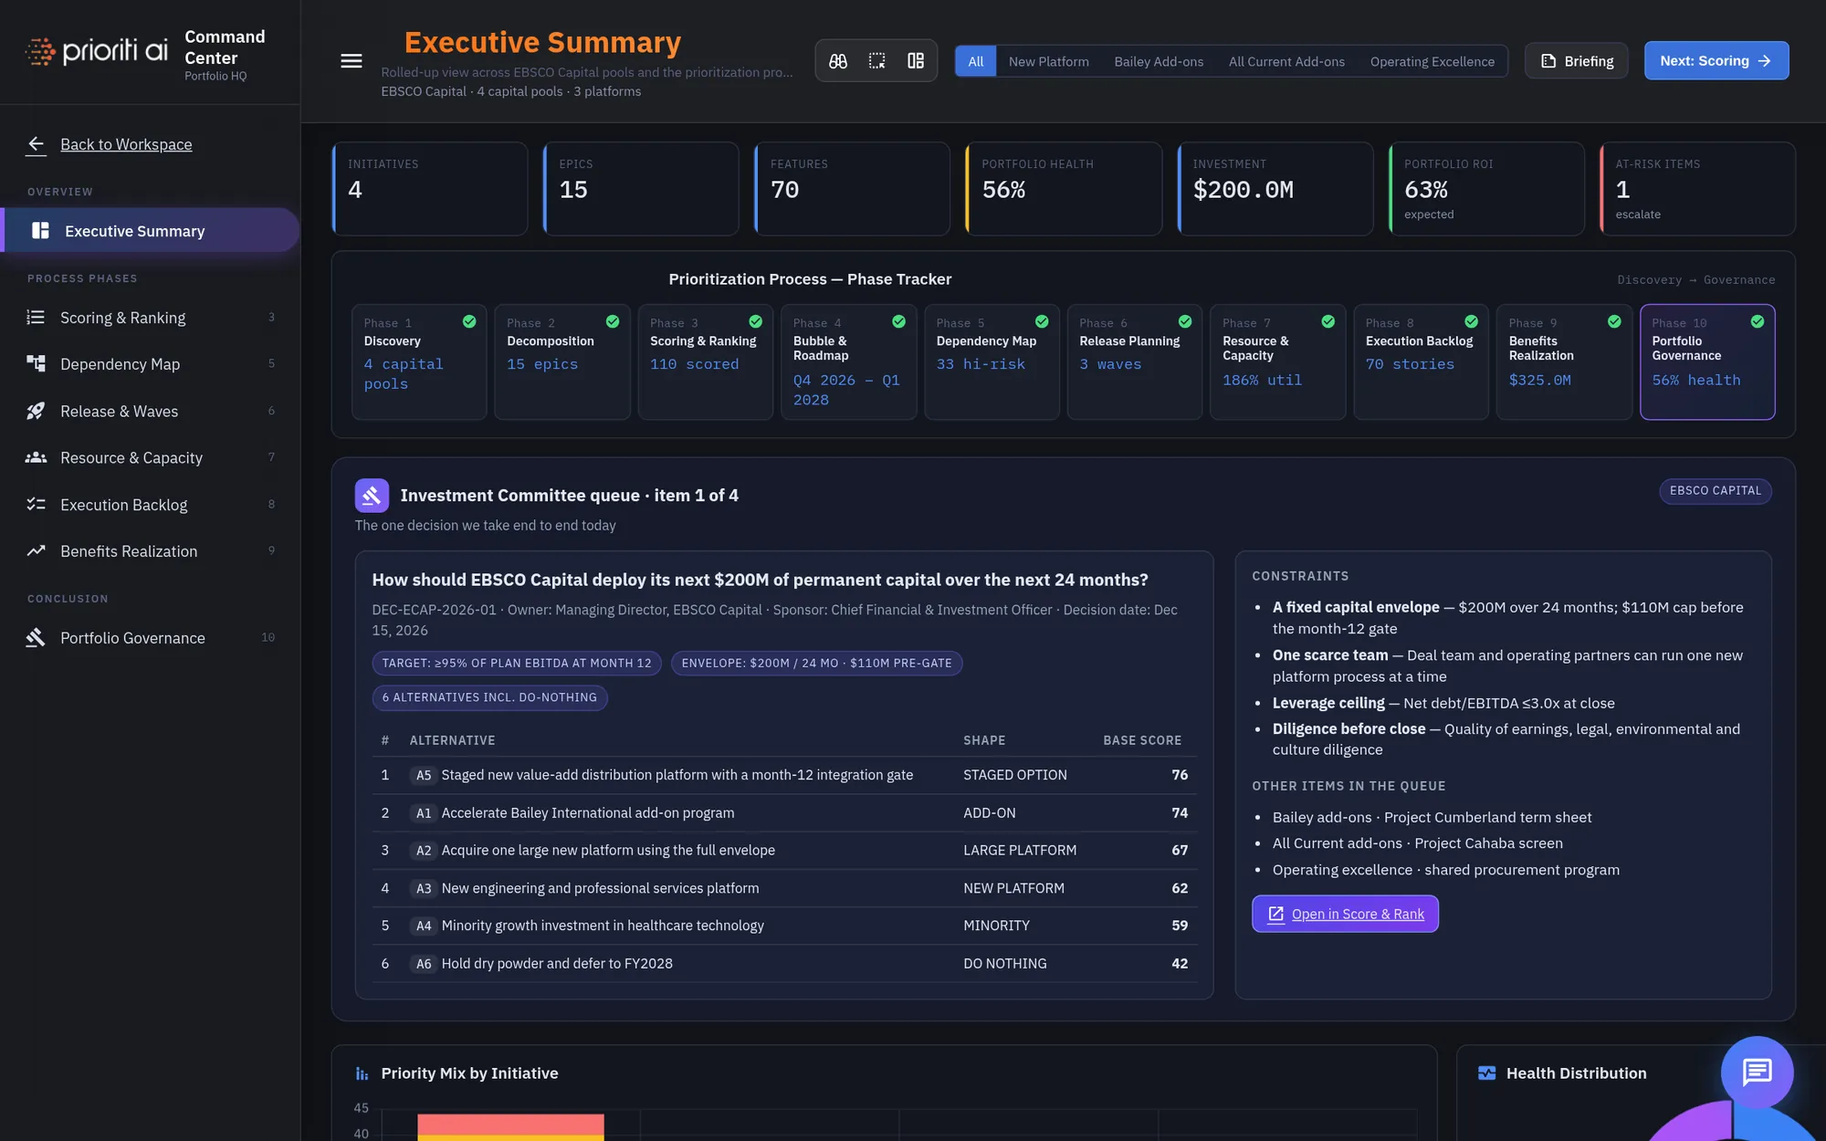Switch to the grid layout icon
The image size is (1826, 1141).
click(916, 61)
